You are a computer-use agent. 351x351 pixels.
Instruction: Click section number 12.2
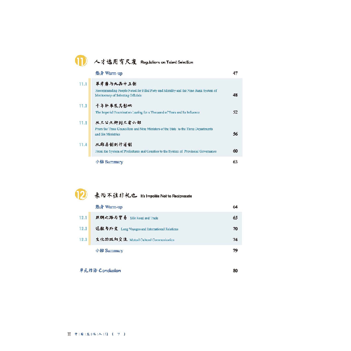point(83,229)
